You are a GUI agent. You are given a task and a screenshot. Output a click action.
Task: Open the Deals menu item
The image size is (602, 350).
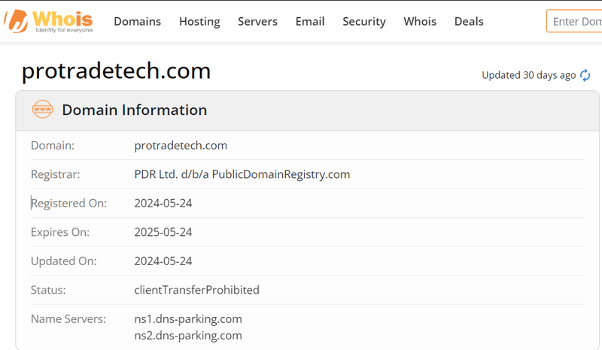click(x=469, y=22)
